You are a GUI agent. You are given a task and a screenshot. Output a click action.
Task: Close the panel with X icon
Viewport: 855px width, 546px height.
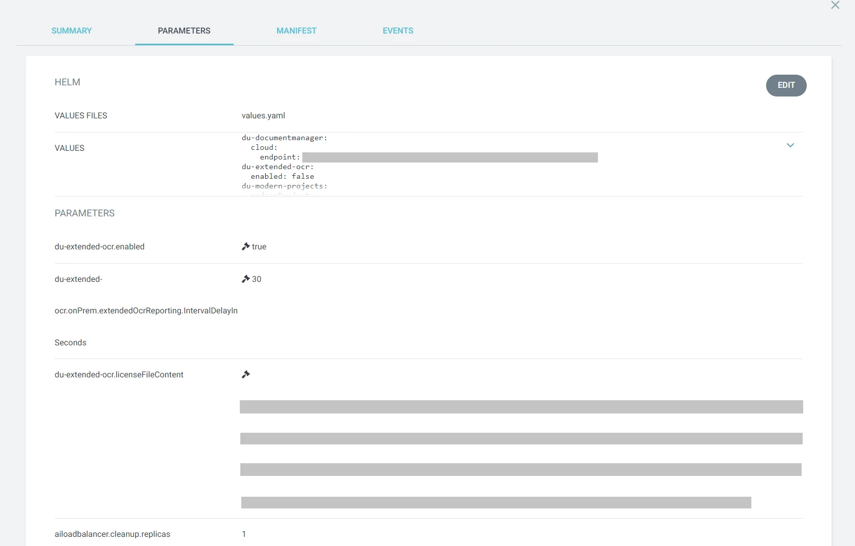coord(835,5)
